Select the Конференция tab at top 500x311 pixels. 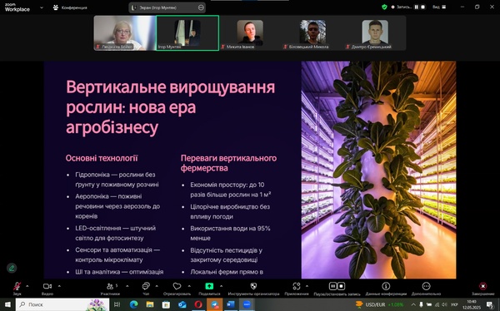tap(70, 7)
